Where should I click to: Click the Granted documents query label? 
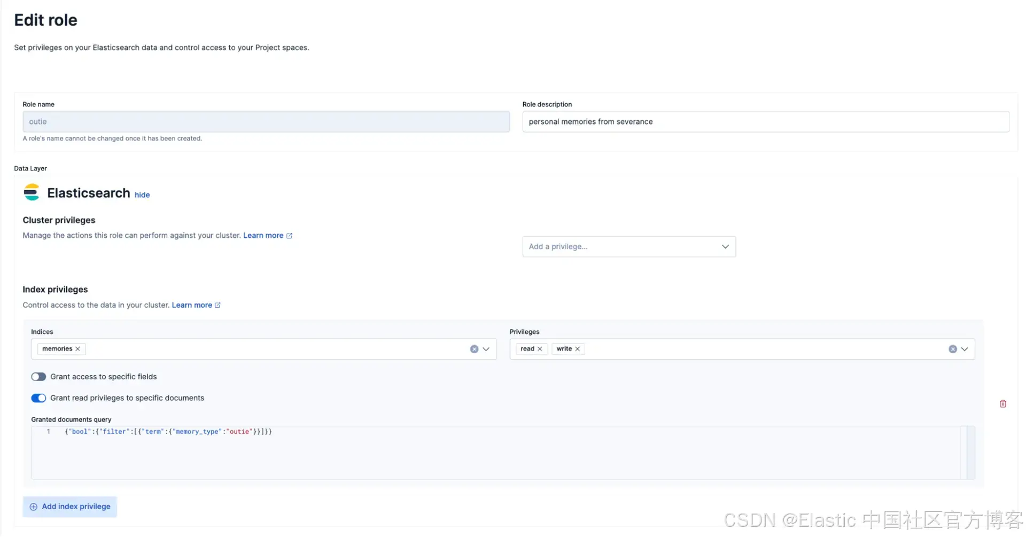pyautogui.click(x=71, y=420)
